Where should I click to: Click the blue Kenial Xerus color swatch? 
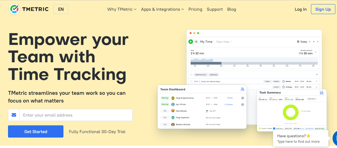pyautogui.click(x=274, y=128)
